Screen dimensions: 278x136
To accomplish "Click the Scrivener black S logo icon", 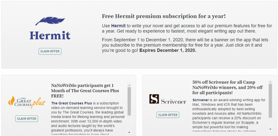I will (x=154, y=99).
